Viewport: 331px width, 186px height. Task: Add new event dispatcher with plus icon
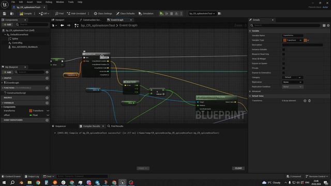pos(47,120)
